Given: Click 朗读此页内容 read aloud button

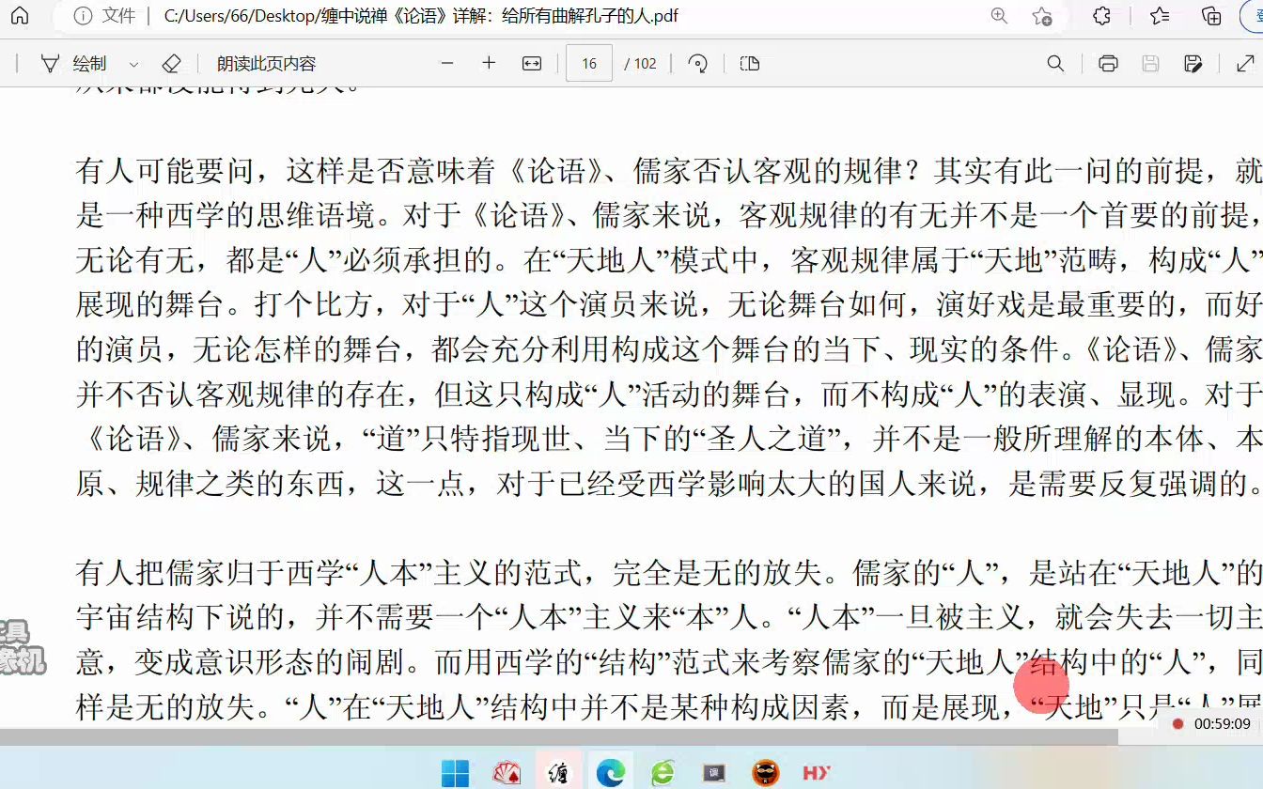Looking at the screenshot, I should point(267,64).
